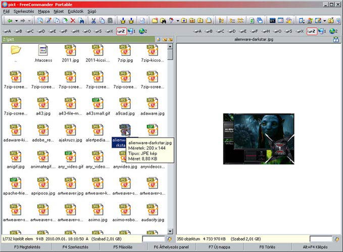Open network drive 1 in left drive bar

[x=132, y=31]
